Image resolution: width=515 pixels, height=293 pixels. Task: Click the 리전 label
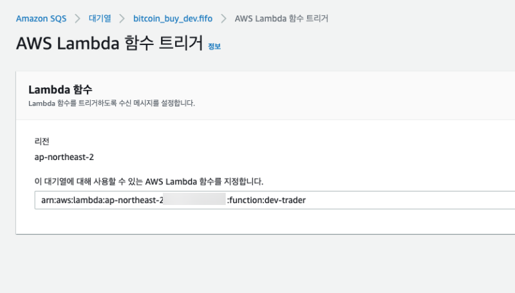(x=42, y=141)
